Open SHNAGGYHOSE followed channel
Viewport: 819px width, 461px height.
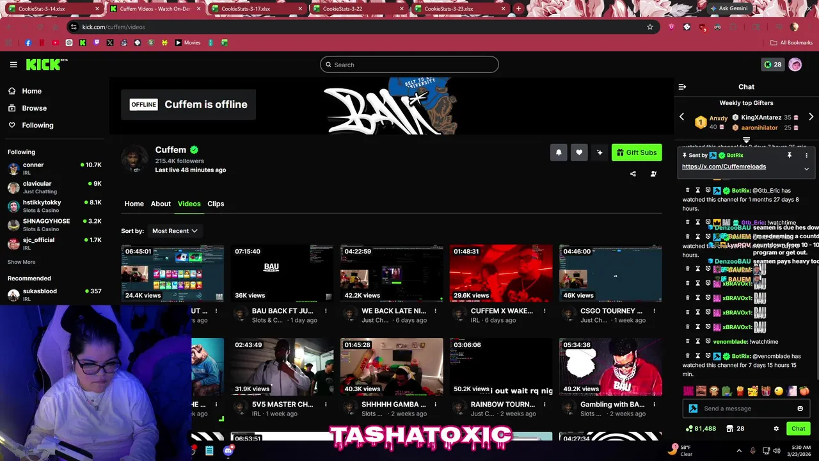(x=54, y=225)
